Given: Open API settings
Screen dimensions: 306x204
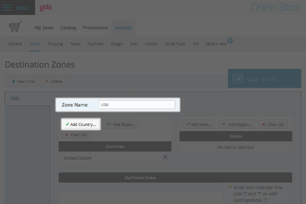Looking at the screenshot, I should tap(195, 44).
